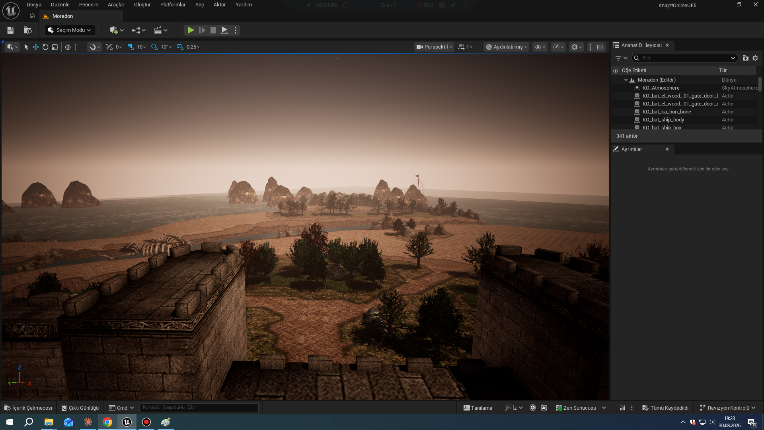The height and width of the screenshot is (430, 764).
Task: Open the Aydınlatılmış view mode dropdown
Action: [506, 47]
